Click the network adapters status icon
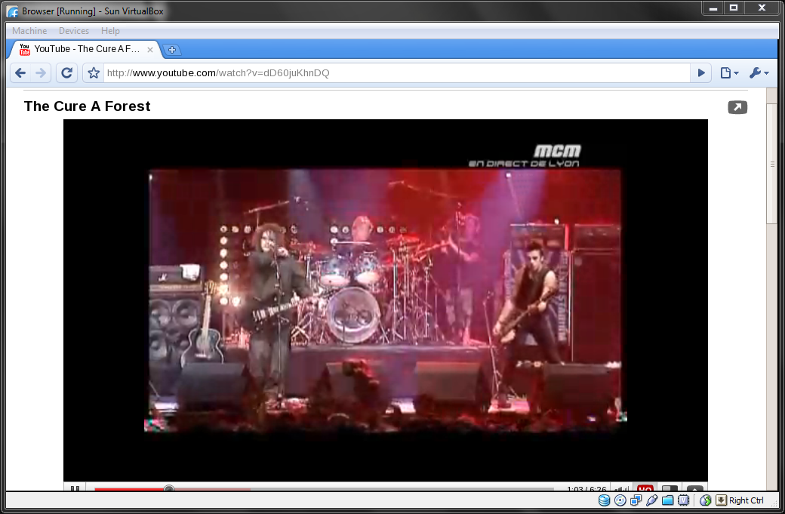 [x=636, y=500]
